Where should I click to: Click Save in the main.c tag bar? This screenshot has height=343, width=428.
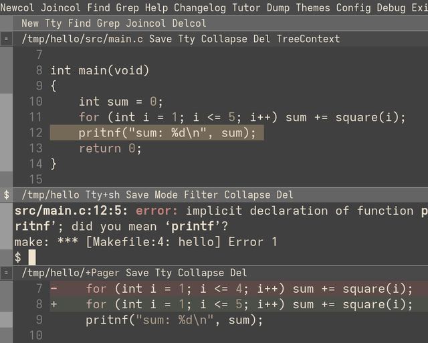160,39
